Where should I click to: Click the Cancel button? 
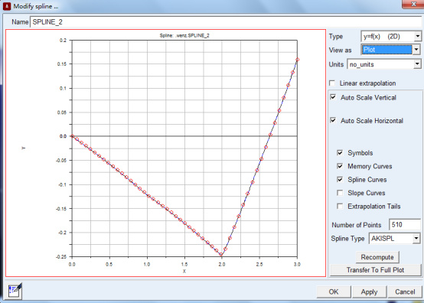405,292
